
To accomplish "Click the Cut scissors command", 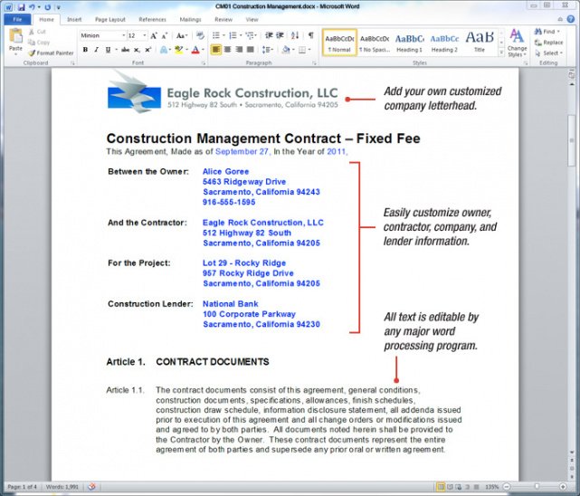I will click(x=37, y=32).
